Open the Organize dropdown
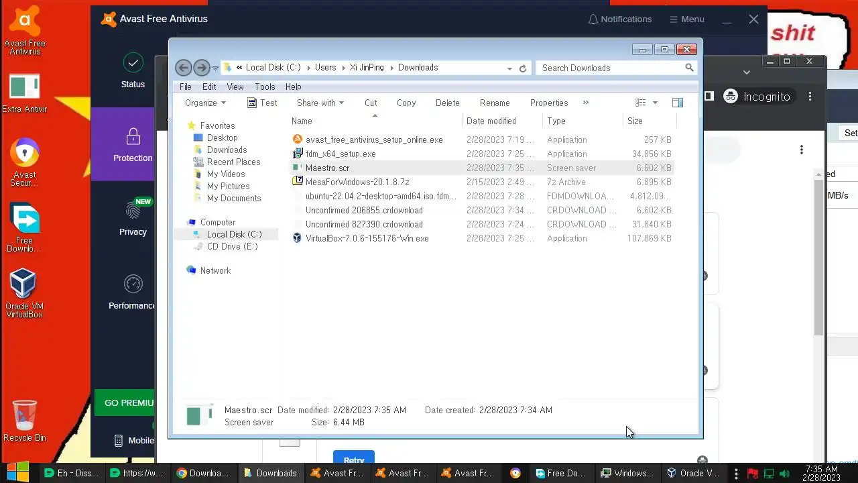Viewport: 858px width, 483px height. 206,103
